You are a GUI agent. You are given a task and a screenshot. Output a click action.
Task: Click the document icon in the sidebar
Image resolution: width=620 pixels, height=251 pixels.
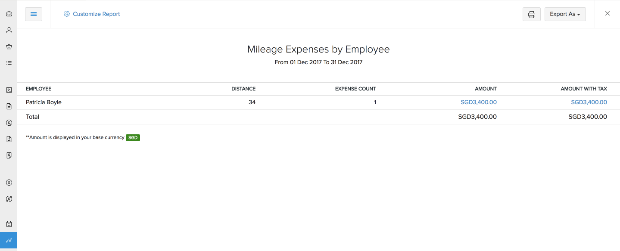point(9,106)
